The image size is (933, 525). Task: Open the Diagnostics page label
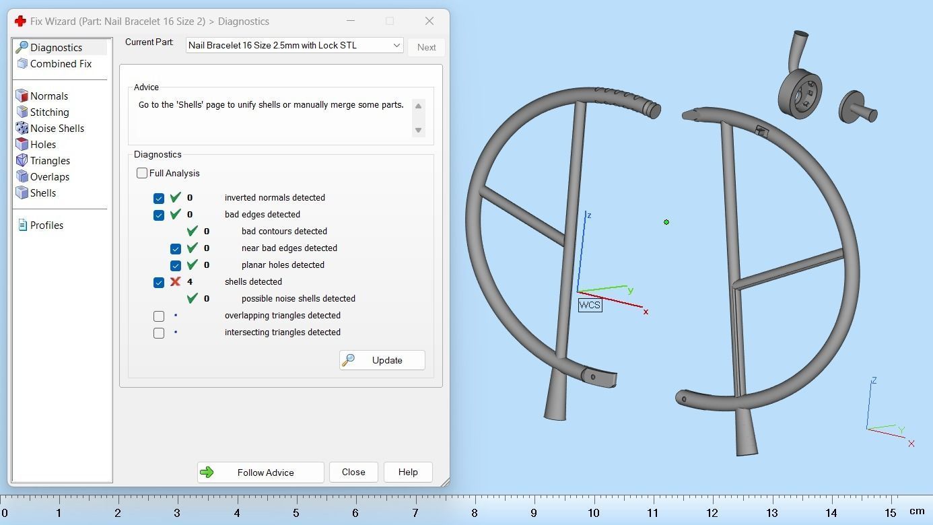pos(56,47)
